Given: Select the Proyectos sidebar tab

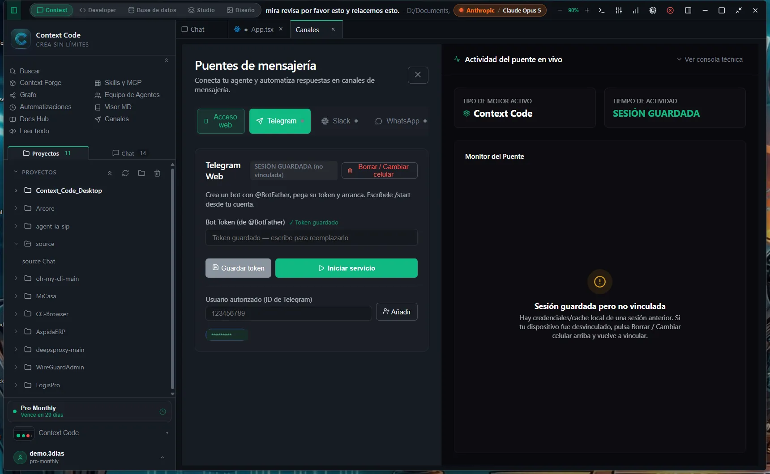Looking at the screenshot, I should (x=48, y=153).
